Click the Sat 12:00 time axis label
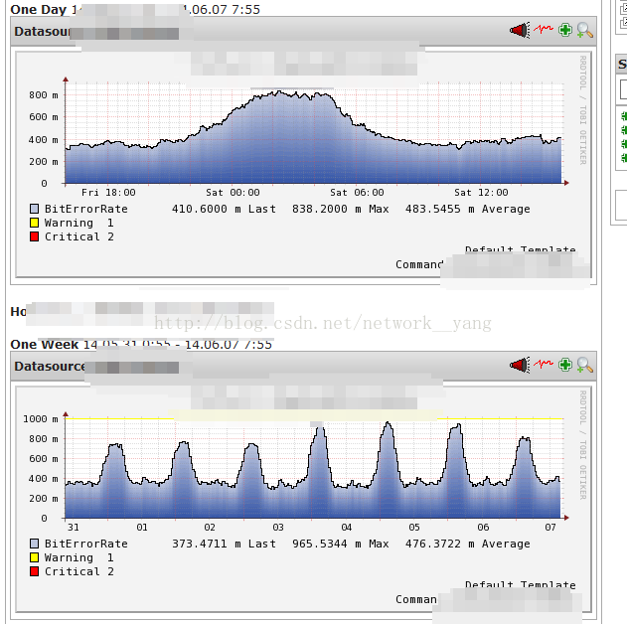The width and height of the screenshot is (627, 624). coord(482,193)
